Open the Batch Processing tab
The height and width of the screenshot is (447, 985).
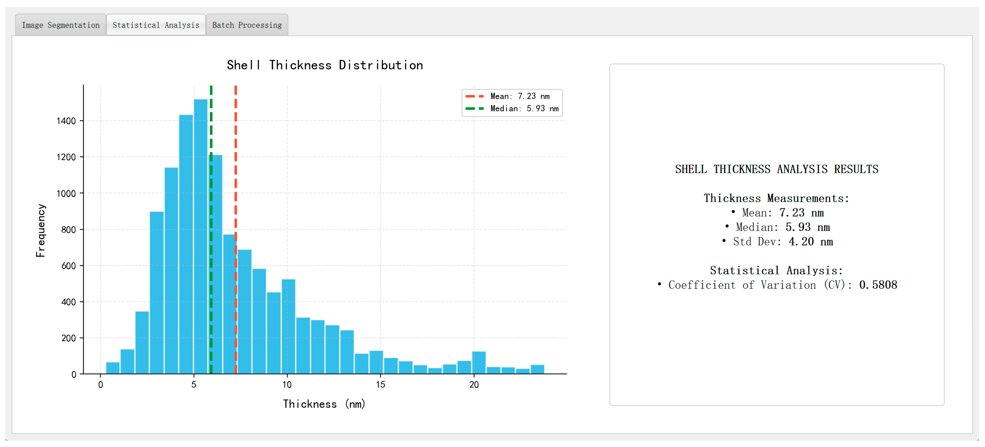click(247, 25)
